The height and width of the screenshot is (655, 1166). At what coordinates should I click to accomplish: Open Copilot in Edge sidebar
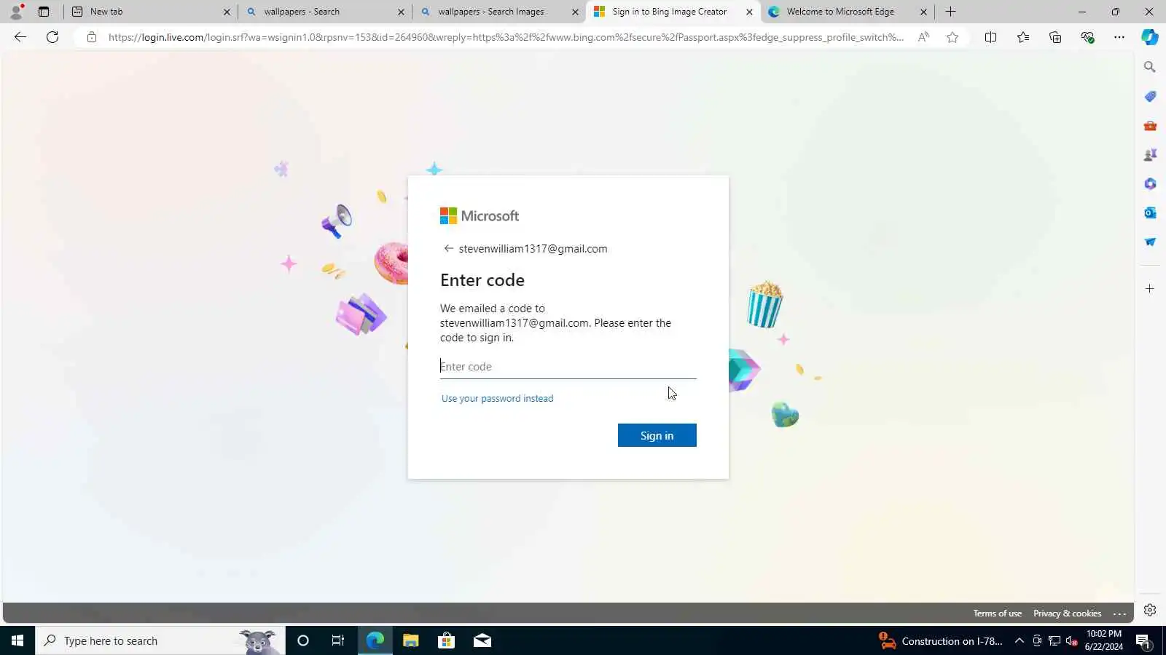point(1150,37)
